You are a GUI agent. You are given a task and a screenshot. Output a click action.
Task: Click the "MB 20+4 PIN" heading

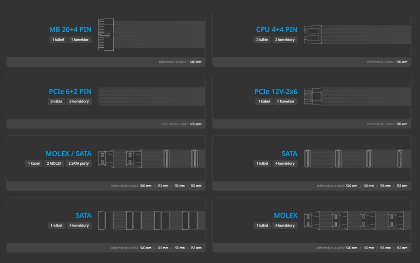(x=70, y=30)
